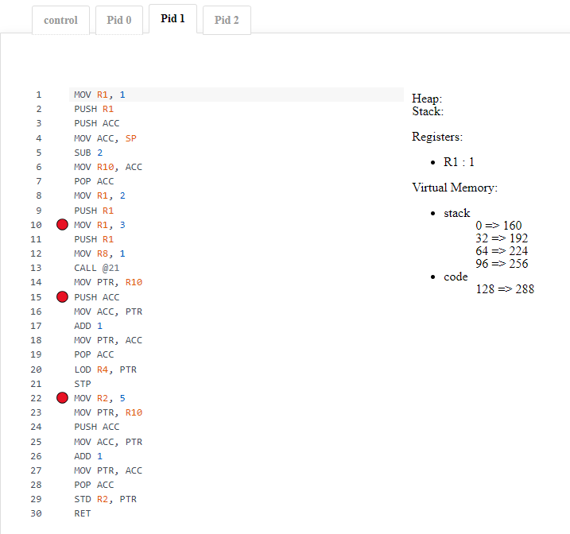Click code line 'CALL @21'
This screenshot has height=534, width=570.
[97, 268]
